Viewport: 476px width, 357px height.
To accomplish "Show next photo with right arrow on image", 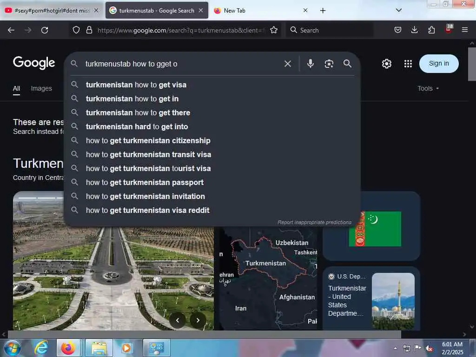I will point(198,320).
